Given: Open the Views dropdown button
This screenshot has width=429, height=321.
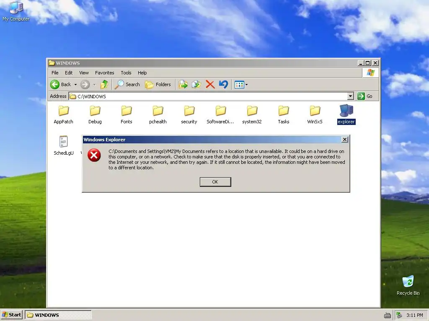Looking at the screenshot, I should [241, 84].
